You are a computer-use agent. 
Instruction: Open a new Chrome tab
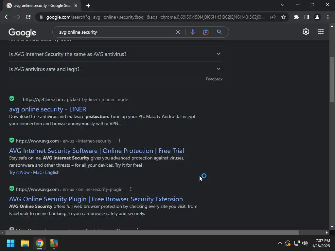(x=88, y=6)
